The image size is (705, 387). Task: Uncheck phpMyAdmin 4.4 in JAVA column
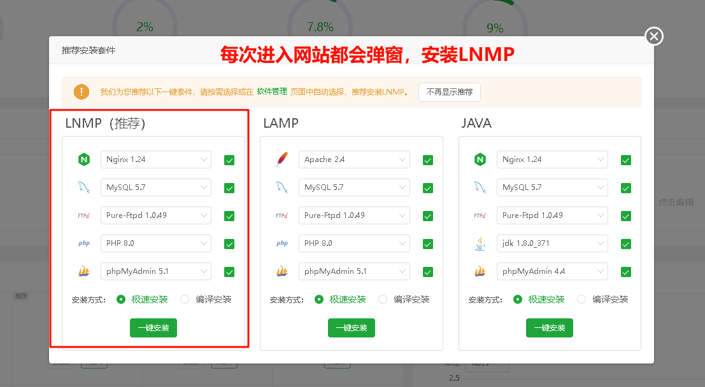626,272
